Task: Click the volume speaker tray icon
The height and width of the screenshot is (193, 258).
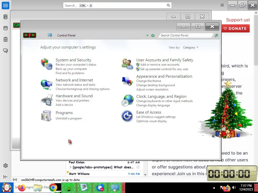Action: (x=234, y=187)
